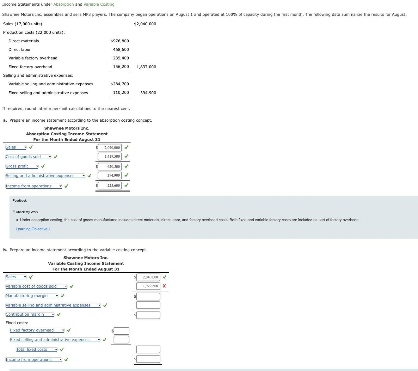Open the Absorption link at the top
Screen dimensions: 418x371
(63, 4)
